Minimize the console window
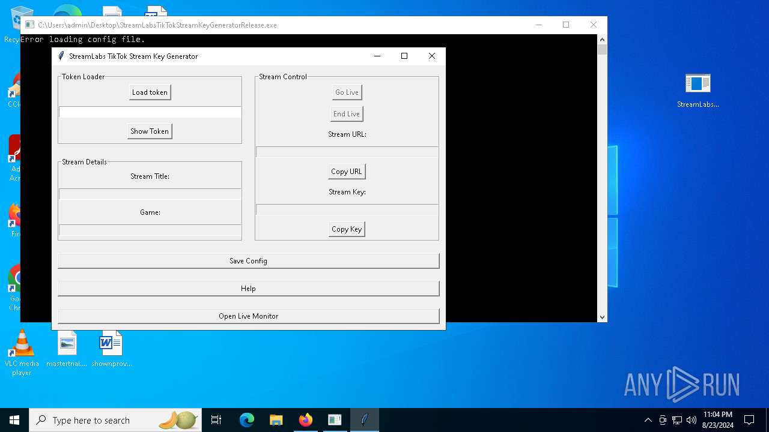769x432 pixels. (x=538, y=25)
